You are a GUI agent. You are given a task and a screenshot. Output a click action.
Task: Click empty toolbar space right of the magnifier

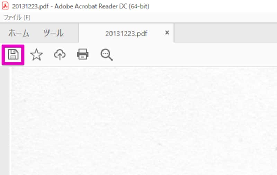click(194, 55)
